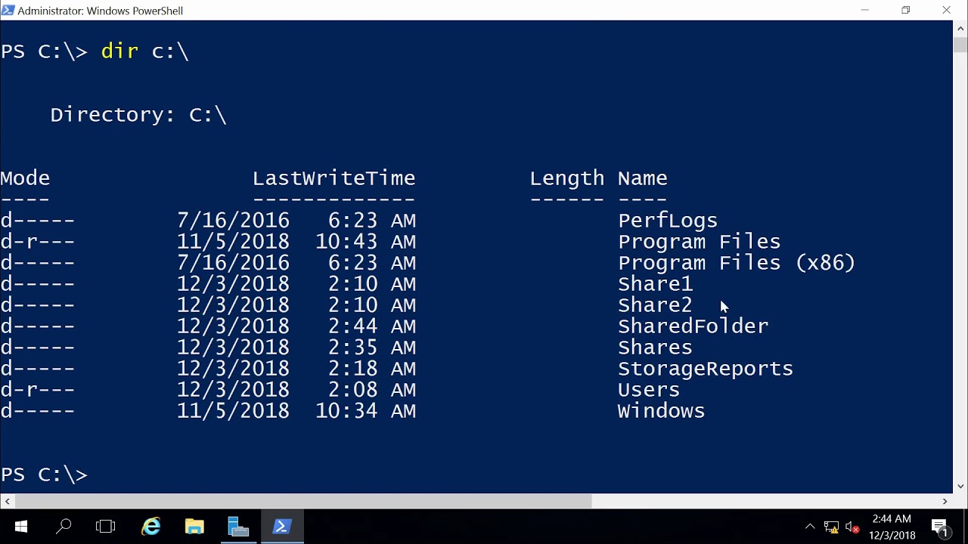Click the LastWriteTime column header
The image size is (968, 544).
(334, 178)
